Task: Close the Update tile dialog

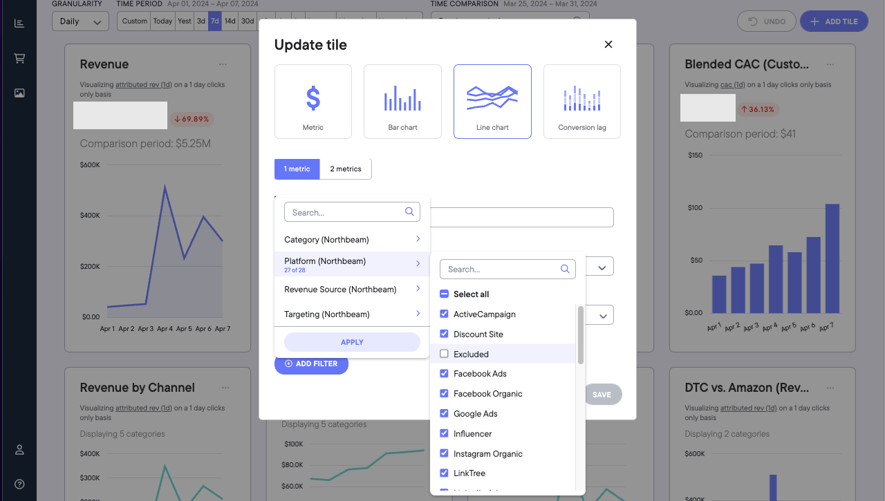Action: pyautogui.click(x=608, y=44)
